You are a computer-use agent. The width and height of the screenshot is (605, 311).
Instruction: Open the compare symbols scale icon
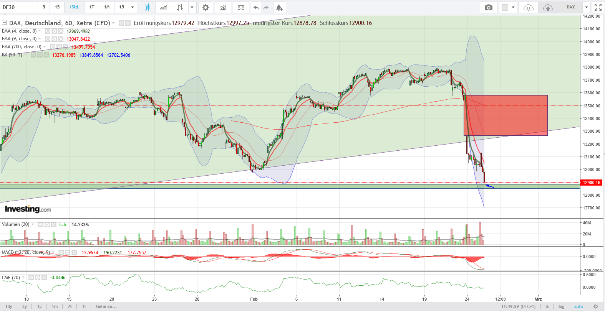[x=241, y=7]
